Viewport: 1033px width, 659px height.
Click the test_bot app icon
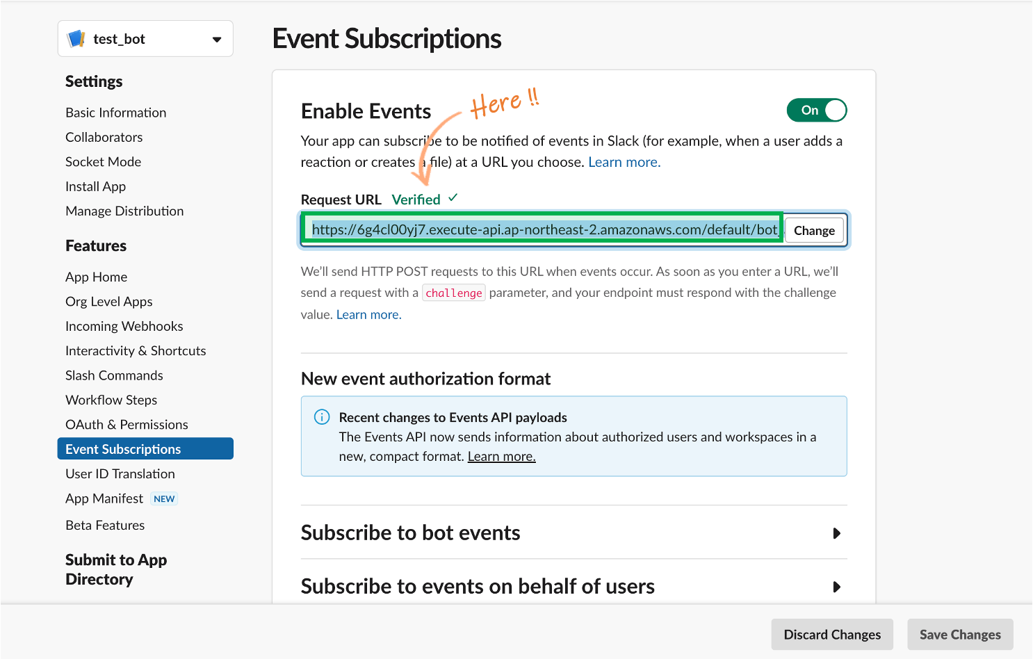pyautogui.click(x=76, y=39)
